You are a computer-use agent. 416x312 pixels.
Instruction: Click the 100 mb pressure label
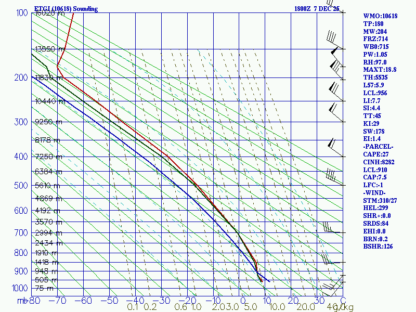click(x=22, y=12)
